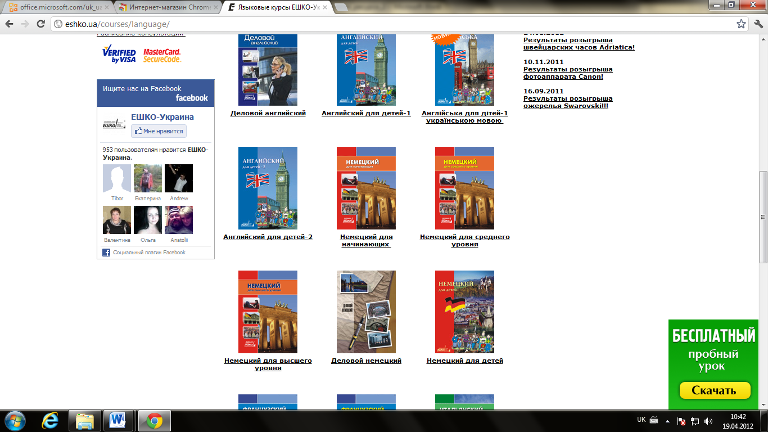Open Валентина's Facebook profile picture
This screenshot has height=432, width=768.
coord(117,220)
